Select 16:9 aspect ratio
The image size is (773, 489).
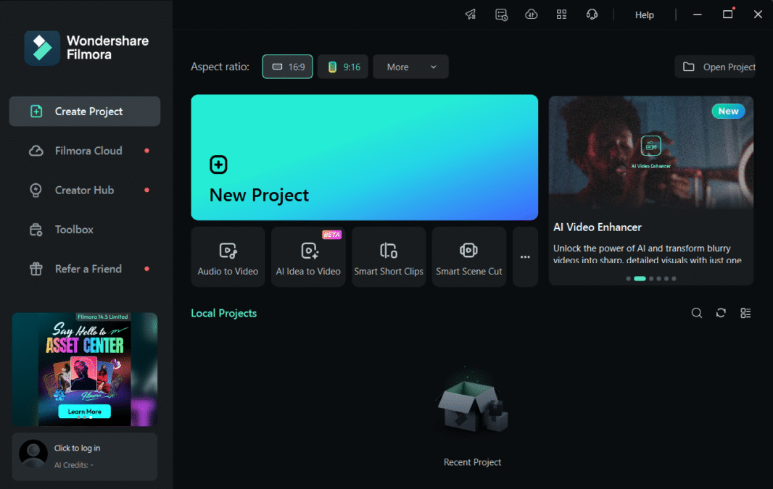[x=287, y=67]
